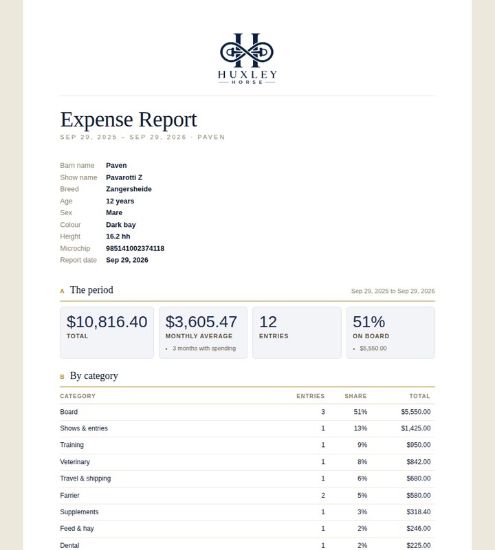Click the ENTRIES column header
Image resolution: width=495 pixels, height=550 pixels.
point(311,396)
